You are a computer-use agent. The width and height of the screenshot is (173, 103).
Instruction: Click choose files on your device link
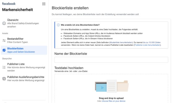[x=113, y=101]
